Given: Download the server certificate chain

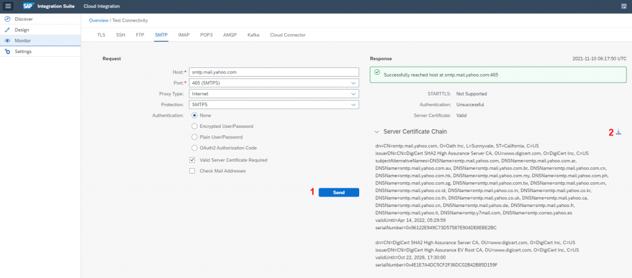Looking at the screenshot, I should point(618,132).
